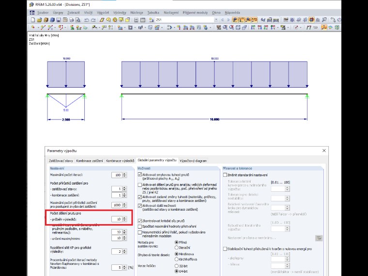
Task: Open the Tabulka menu
Action: click(x=153, y=13)
